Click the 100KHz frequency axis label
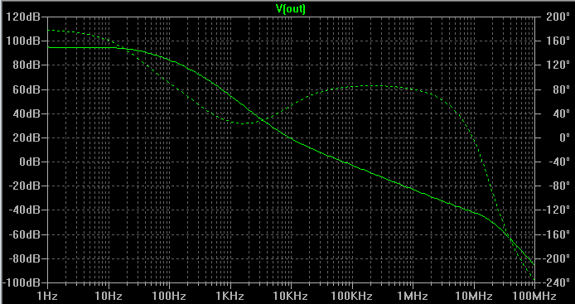This screenshot has height=304, width=575. pyautogui.click(x=352, y=296)
